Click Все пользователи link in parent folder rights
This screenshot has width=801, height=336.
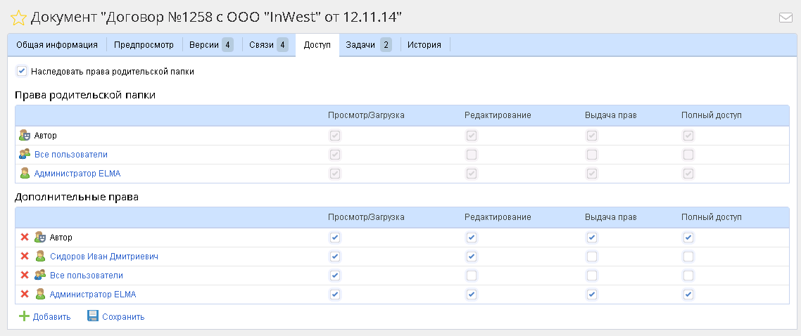(x=70, y=154)
